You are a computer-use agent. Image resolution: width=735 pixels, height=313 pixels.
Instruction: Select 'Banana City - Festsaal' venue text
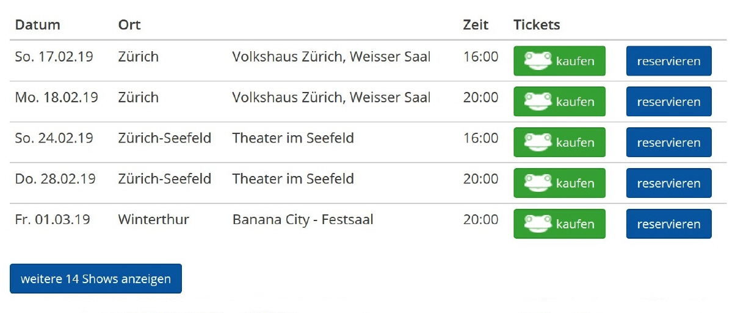(303, 219)
